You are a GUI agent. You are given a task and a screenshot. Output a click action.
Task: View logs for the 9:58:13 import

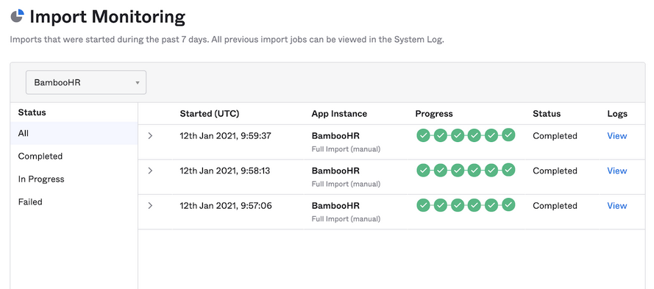point(617,171)
